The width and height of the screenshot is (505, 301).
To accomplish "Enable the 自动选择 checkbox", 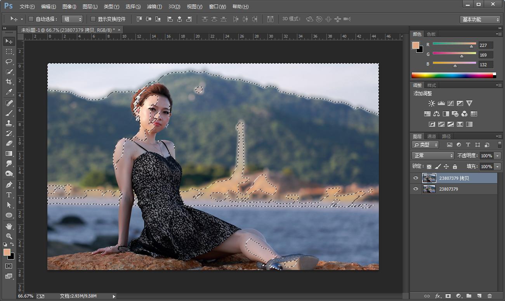I will [x=31, y=19].
